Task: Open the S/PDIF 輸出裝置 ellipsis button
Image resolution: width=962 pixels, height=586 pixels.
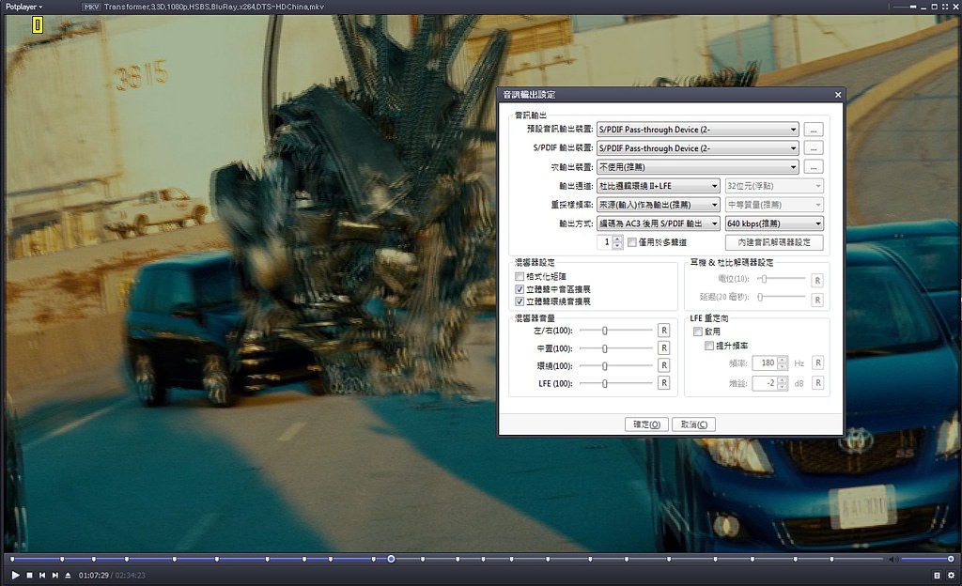Action: point(814,148)
